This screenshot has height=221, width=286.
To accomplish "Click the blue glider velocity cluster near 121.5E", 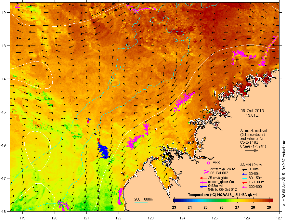I will click(x=103, y=150).
